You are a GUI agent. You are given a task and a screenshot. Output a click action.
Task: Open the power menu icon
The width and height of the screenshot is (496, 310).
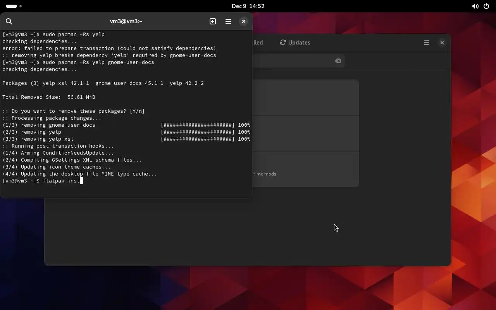click(486, 6)
